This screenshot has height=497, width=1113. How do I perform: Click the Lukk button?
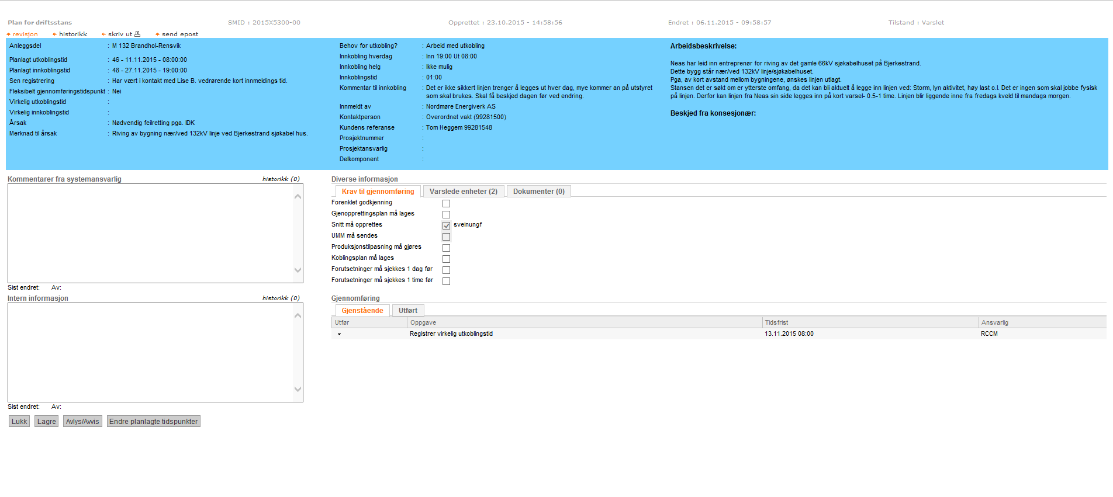click(x=19, y=422)
